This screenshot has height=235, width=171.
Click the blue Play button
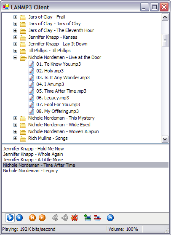pyautogui.click(x=10, y=218)
